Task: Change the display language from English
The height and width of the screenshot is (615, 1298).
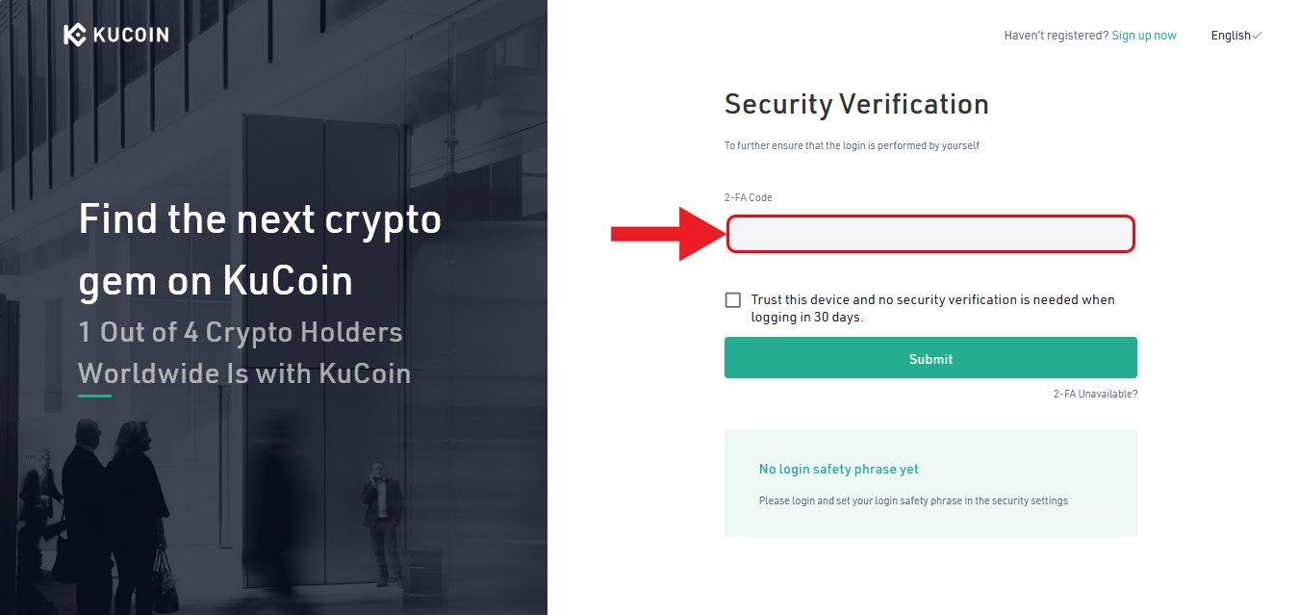Action: [1234, 35]
